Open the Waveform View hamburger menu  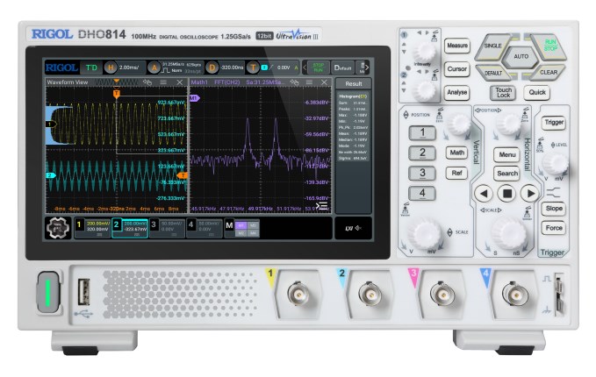(x=163, y=82)
